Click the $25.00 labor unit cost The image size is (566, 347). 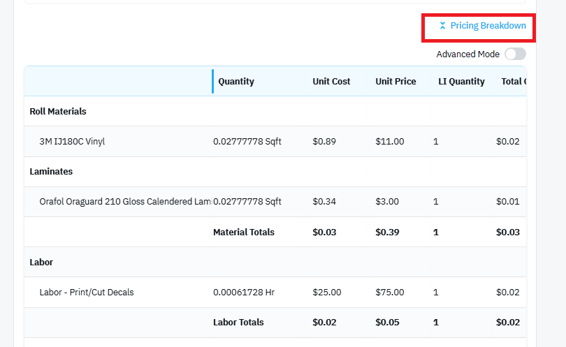(327, 292)
